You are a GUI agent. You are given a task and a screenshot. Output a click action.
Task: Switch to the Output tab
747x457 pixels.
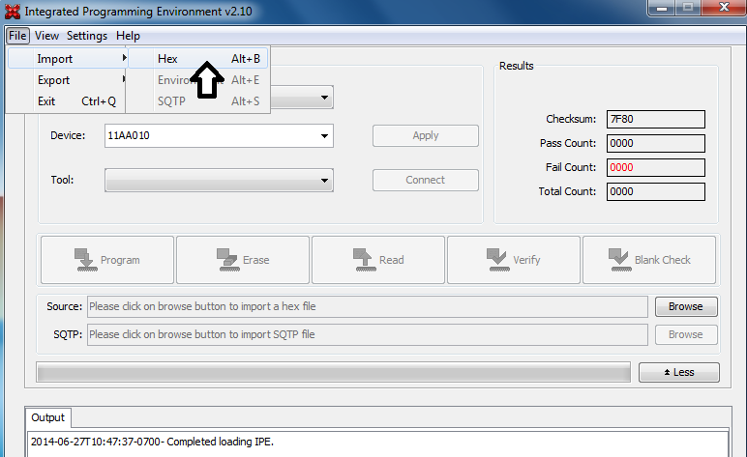tap(48, 417)
